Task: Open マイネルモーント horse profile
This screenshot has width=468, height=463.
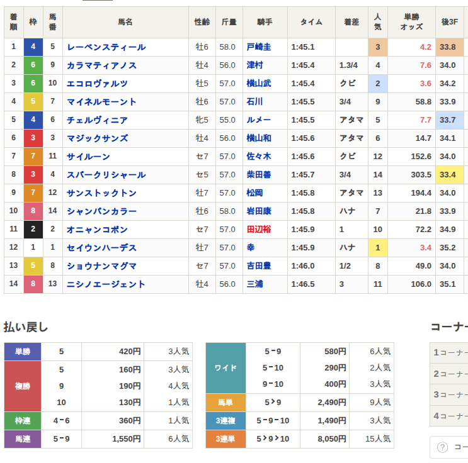Action: click(101, 102)
